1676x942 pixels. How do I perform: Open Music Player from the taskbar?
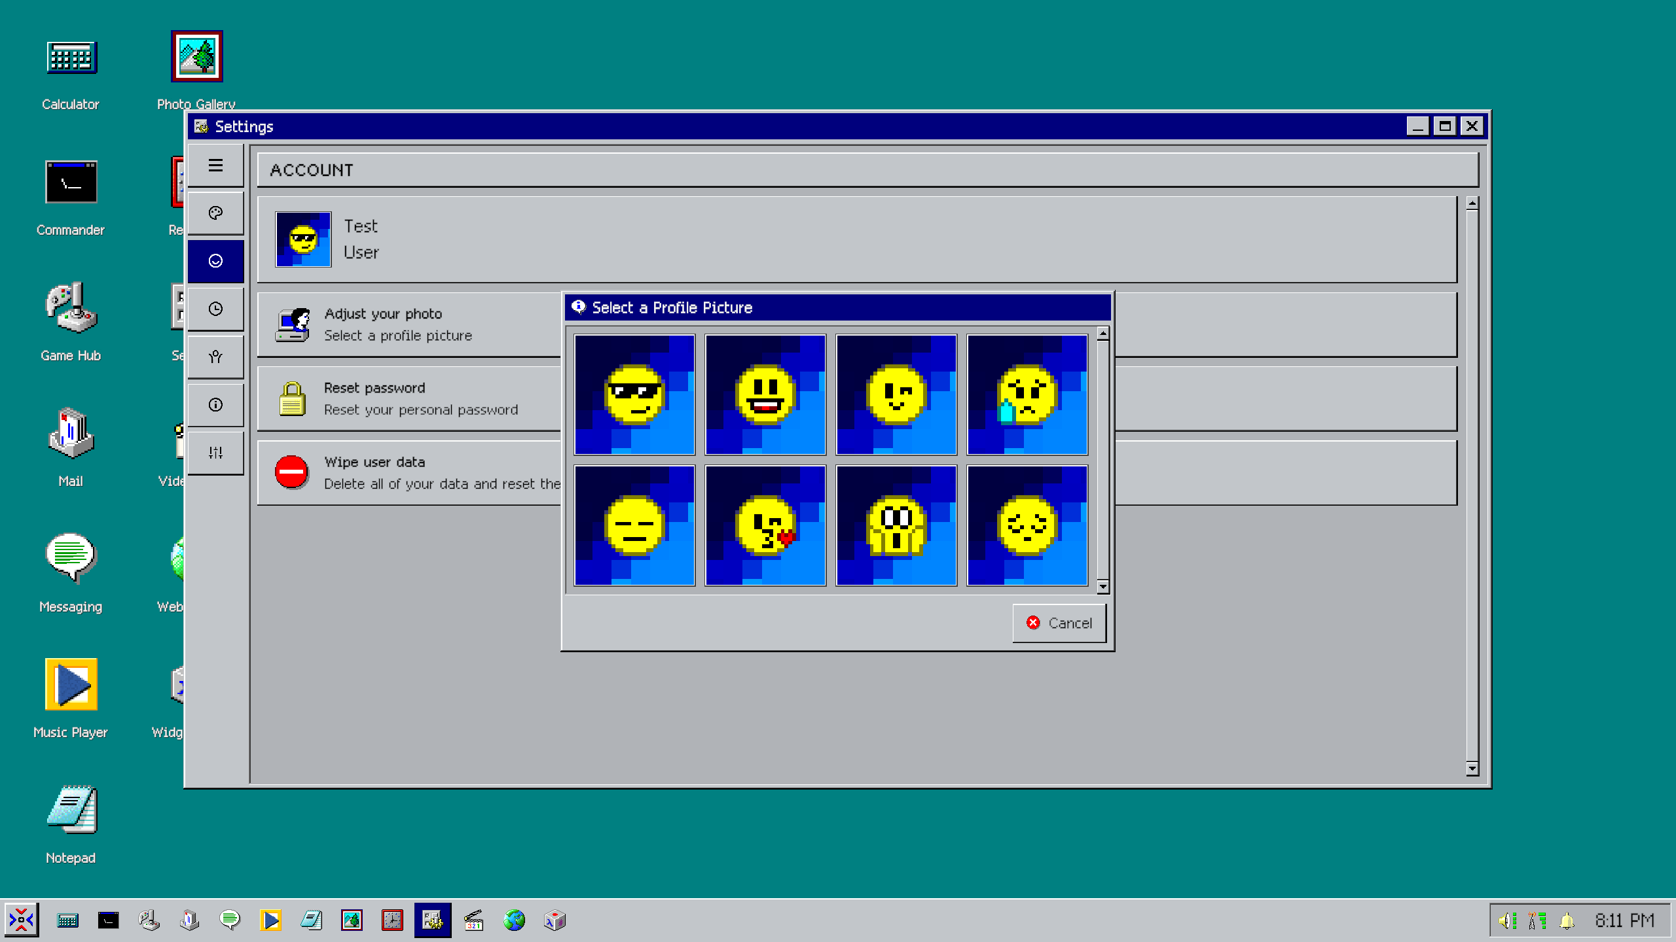coord(270,921)
